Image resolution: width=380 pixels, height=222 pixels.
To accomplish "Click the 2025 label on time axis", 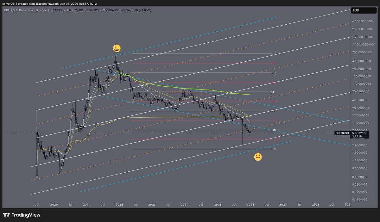I will pos(218,205).
